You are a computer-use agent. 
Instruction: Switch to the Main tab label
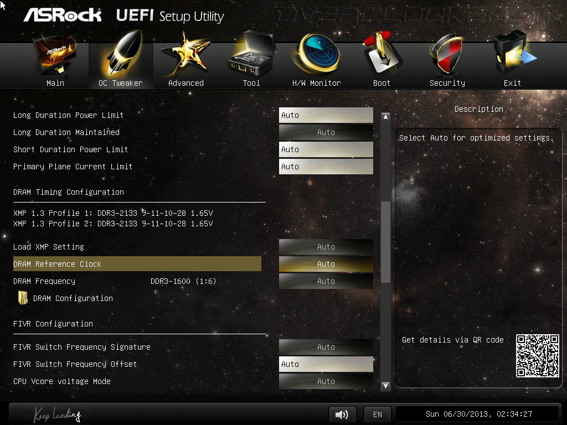click(x=55, y=83)
